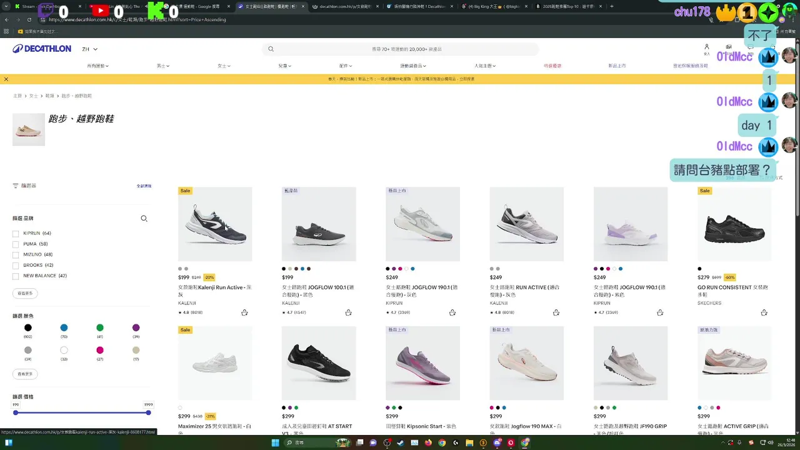This screenshot has width=800, height=450.
Task: Add JOGFLOW 100.1 $199 shoe to cart
Action: pyautogui.click(x=348, y=312)
